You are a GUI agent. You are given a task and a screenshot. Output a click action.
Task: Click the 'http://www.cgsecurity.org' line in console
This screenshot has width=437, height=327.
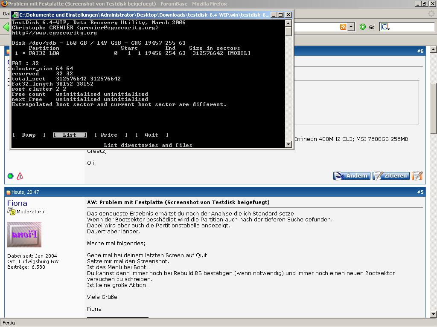54,33
